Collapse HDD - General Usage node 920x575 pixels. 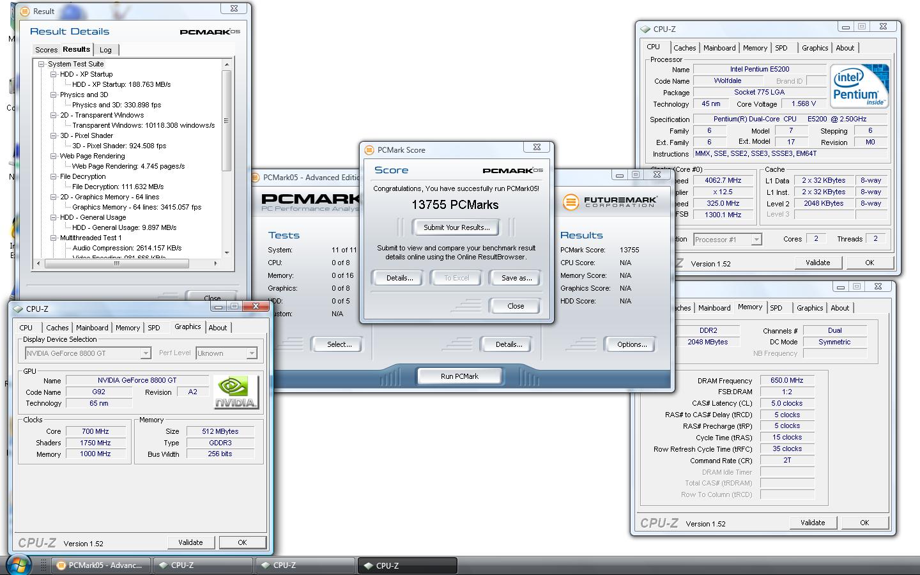tap(54, 217)
